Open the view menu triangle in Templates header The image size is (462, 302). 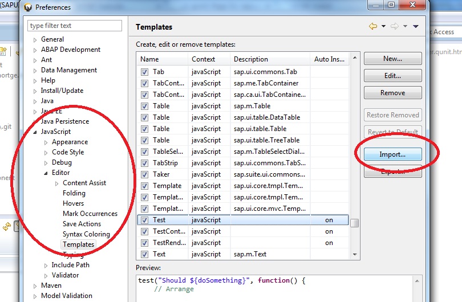click(416, 26)
